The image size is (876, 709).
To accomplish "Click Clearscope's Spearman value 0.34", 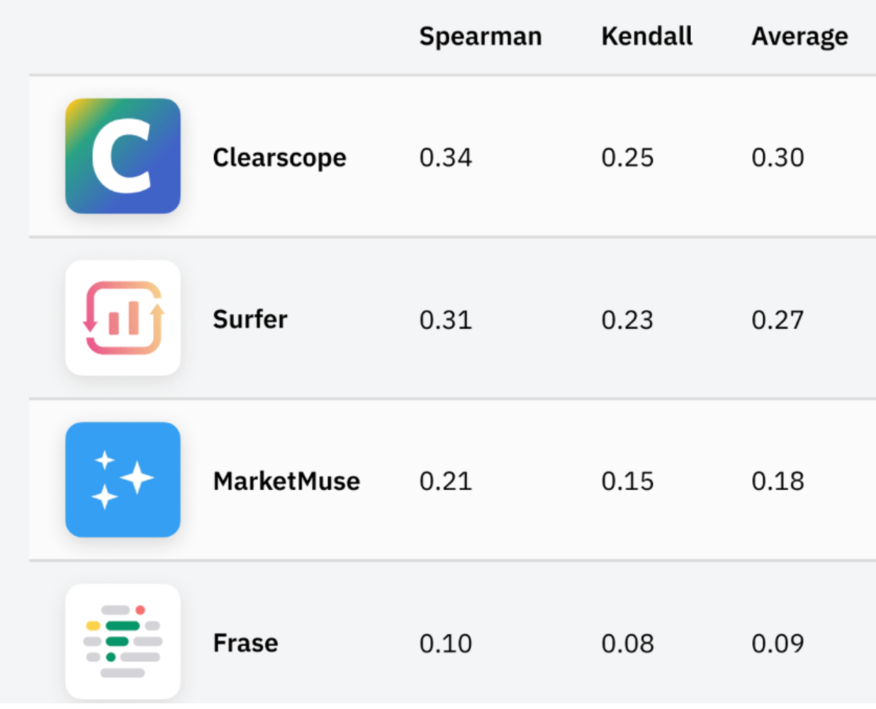I will click(x=445, y=157).
